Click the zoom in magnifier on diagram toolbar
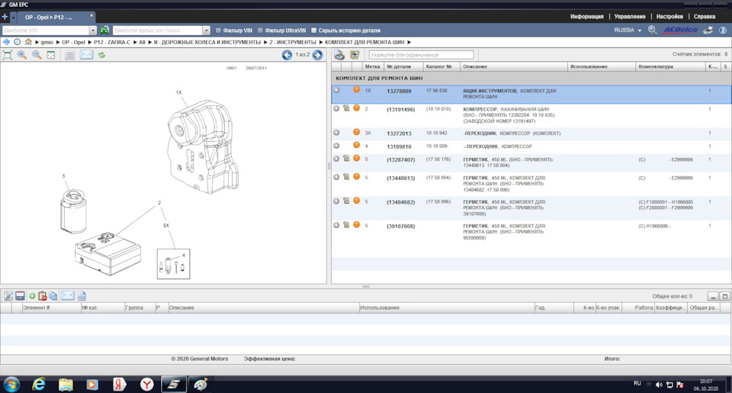The width and height of the screenshot is (732, 393). (21, 55)
